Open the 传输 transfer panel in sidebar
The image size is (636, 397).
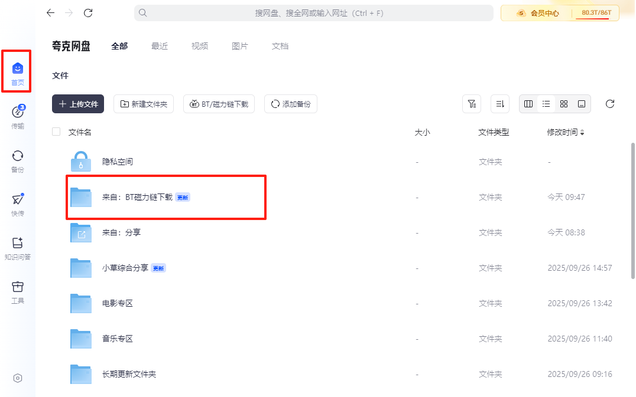(x=18, y=116)
